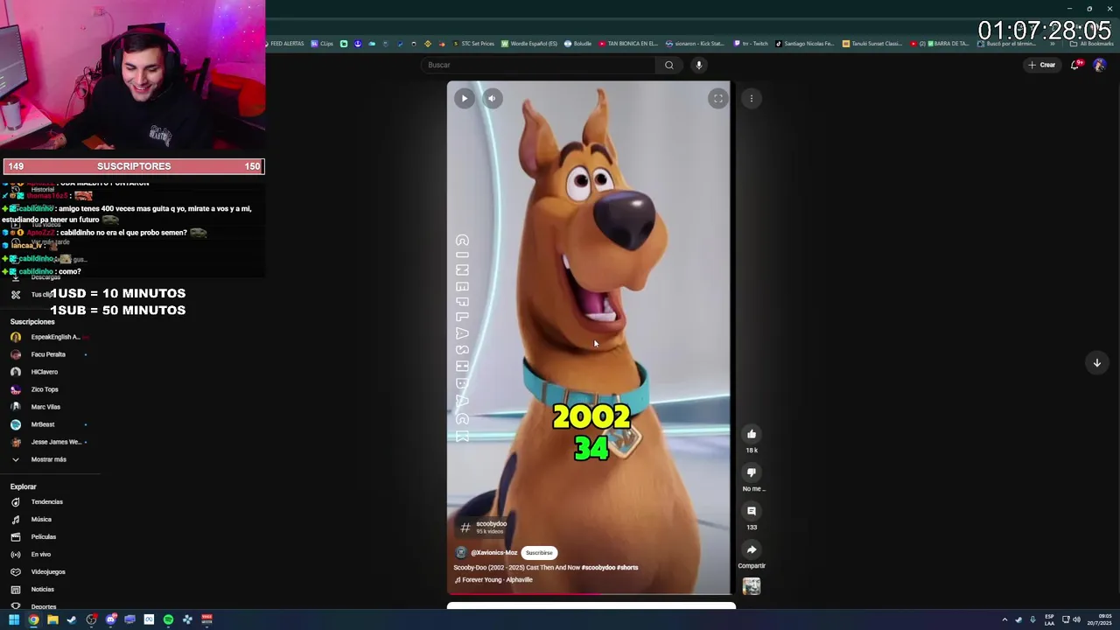
Task: Open Wordle Español (ES) bookmark
Action: (529, 44)
